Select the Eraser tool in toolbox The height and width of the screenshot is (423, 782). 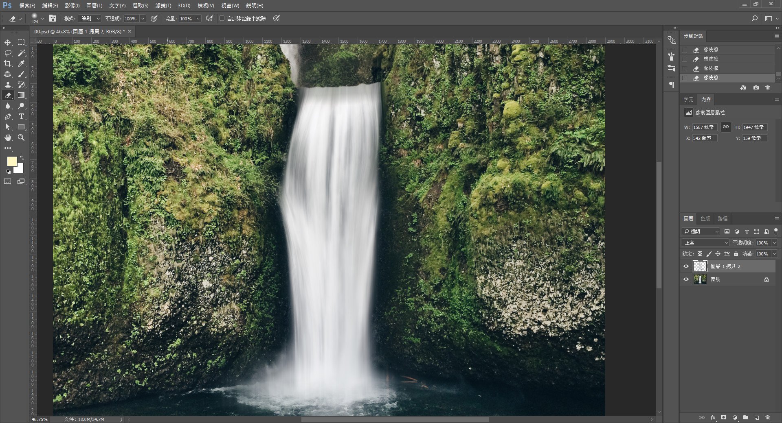(8, 95)
